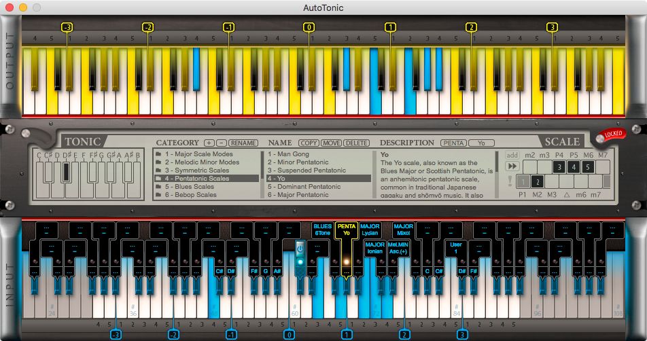Toggle the P5 interval cell numbered 4
The height and width of the screenshot is (341, 647).
pos(574,167)
